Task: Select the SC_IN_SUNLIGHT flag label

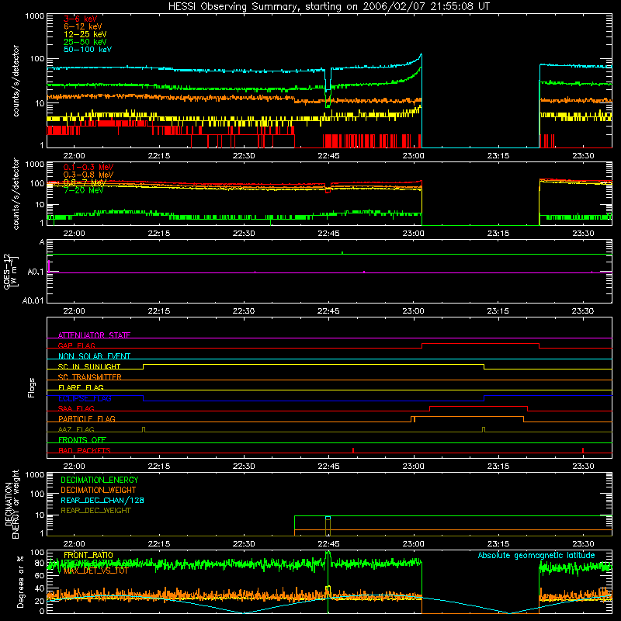Action: (89, 366)
